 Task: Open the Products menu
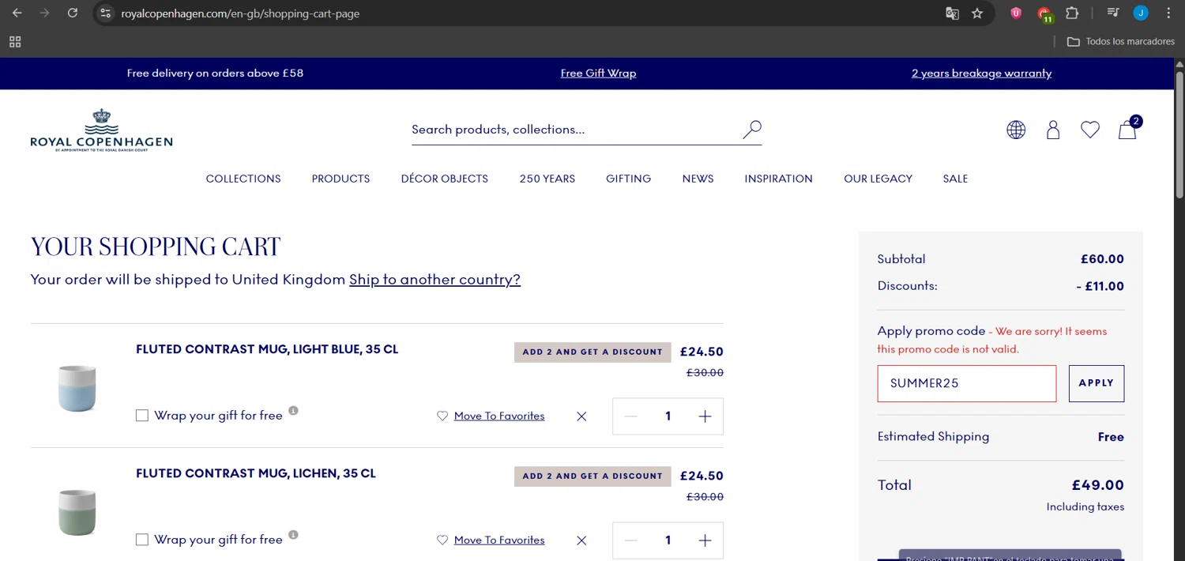(x=340, y=179)
